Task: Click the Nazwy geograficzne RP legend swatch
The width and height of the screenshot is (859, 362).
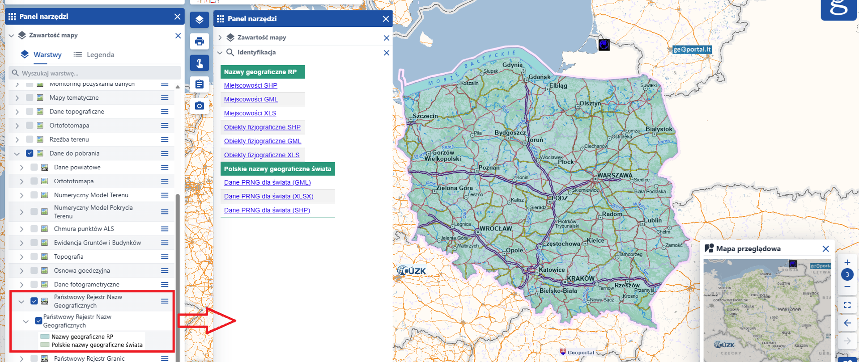Action: [45, 337]
